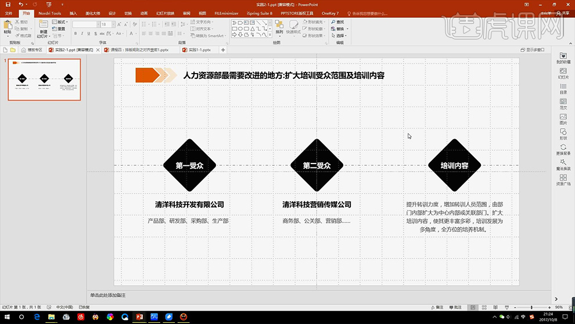
Task: Toggle the notes (备注) pane
Action: (x=439, y=307)
